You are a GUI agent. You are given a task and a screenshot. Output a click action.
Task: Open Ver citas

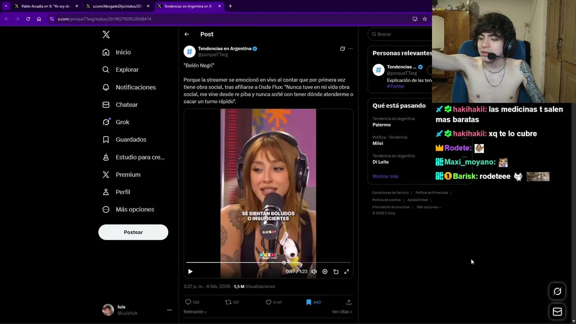click(342, 312)
